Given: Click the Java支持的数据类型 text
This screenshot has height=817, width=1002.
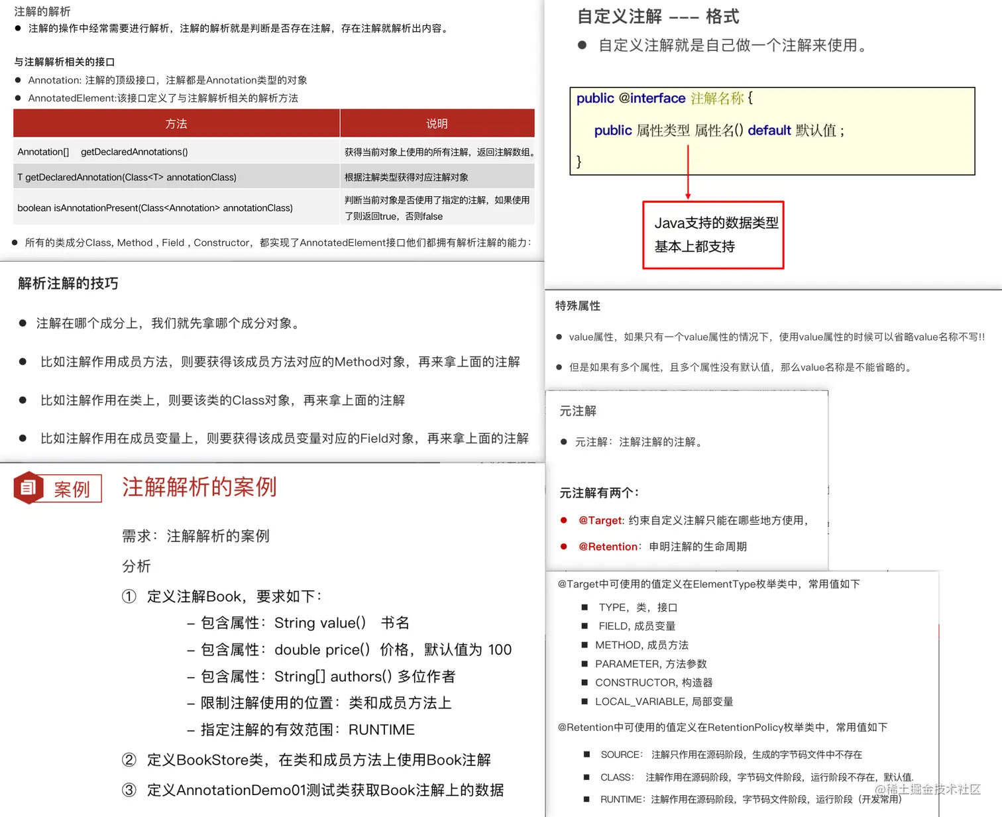Looking at the screenshot, I should pyautogui.click(x=716, y=223).
